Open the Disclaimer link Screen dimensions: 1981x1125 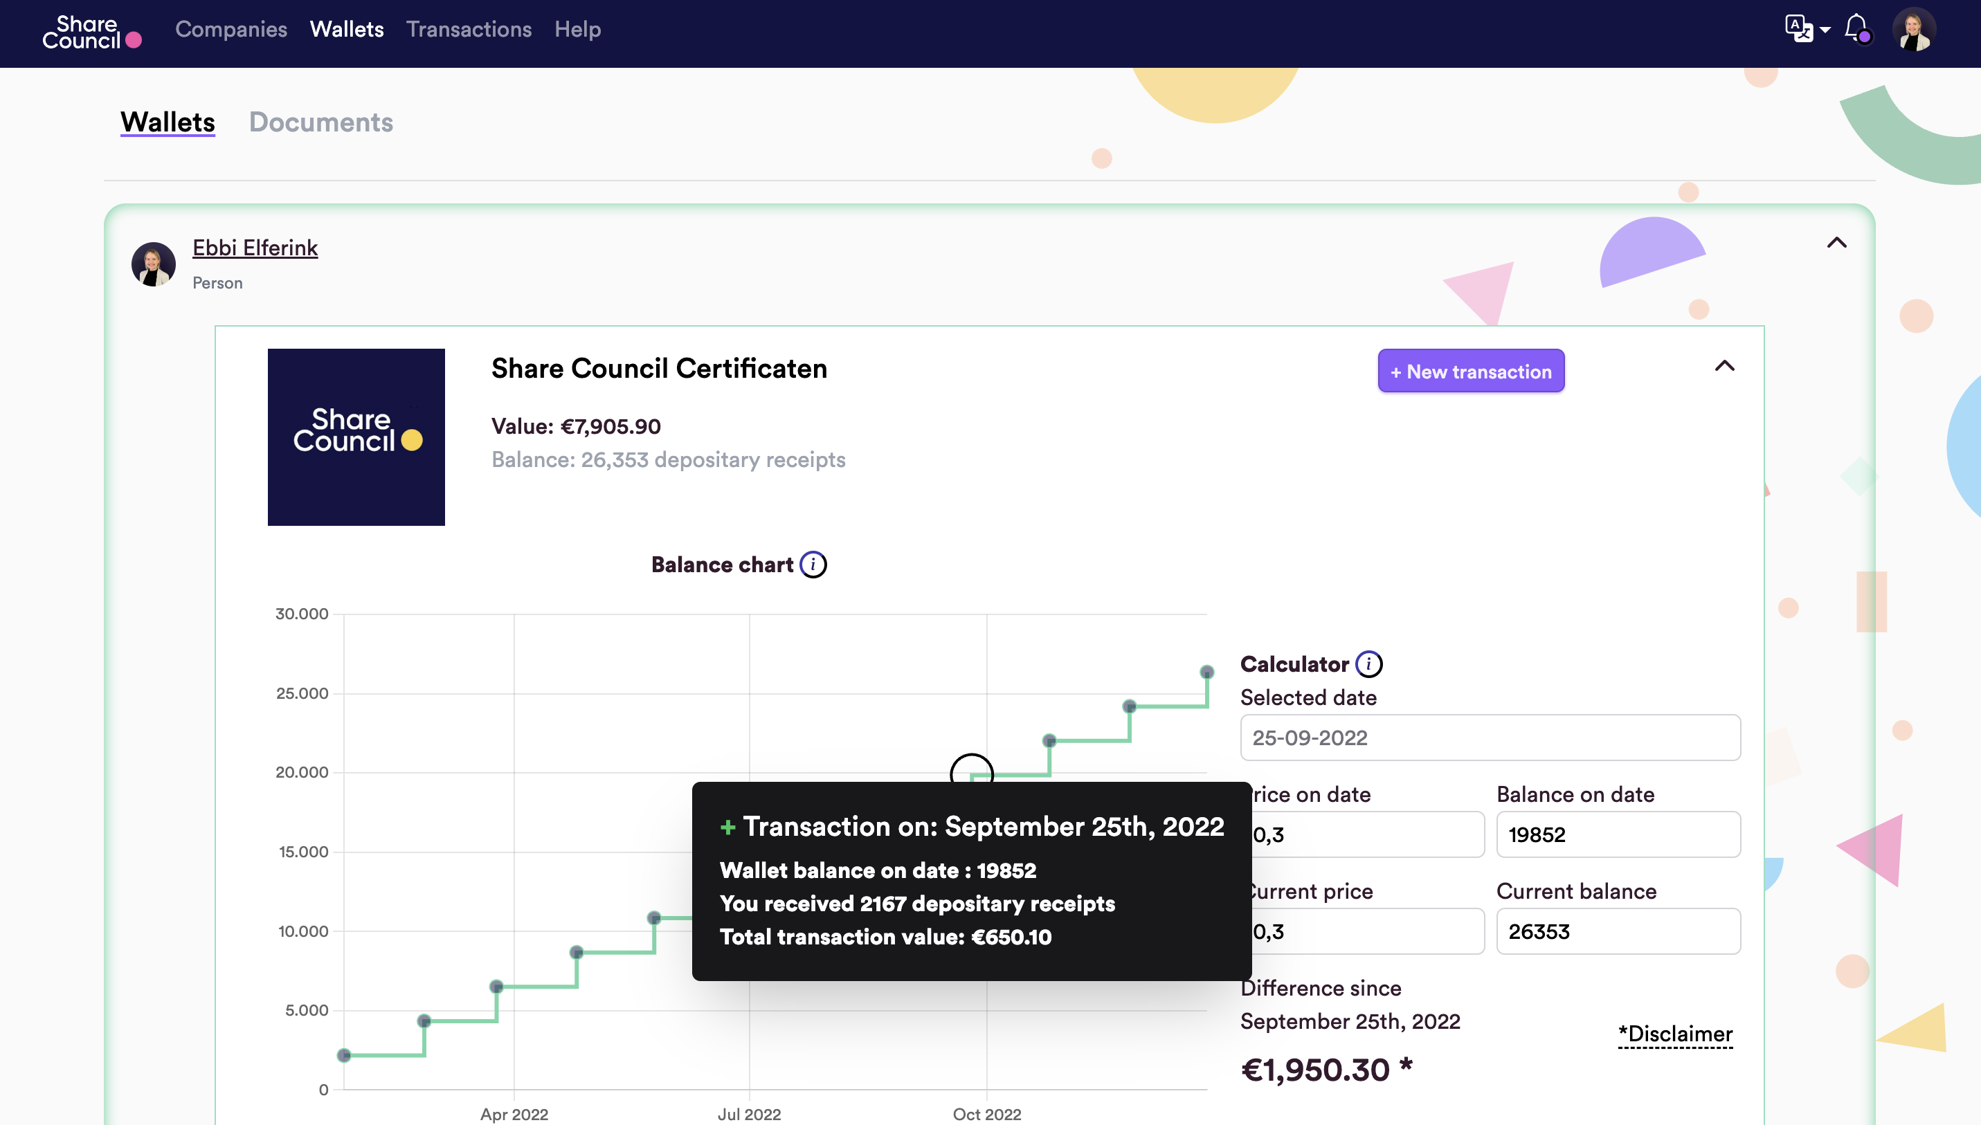click(1676, 1034)
